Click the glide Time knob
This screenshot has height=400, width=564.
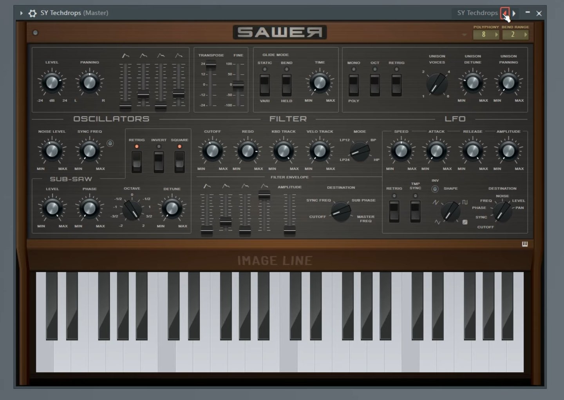[320, 83]
